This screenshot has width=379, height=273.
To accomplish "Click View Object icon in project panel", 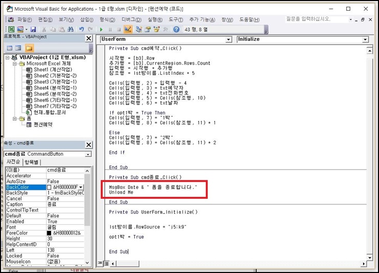I will click(18, 48).
